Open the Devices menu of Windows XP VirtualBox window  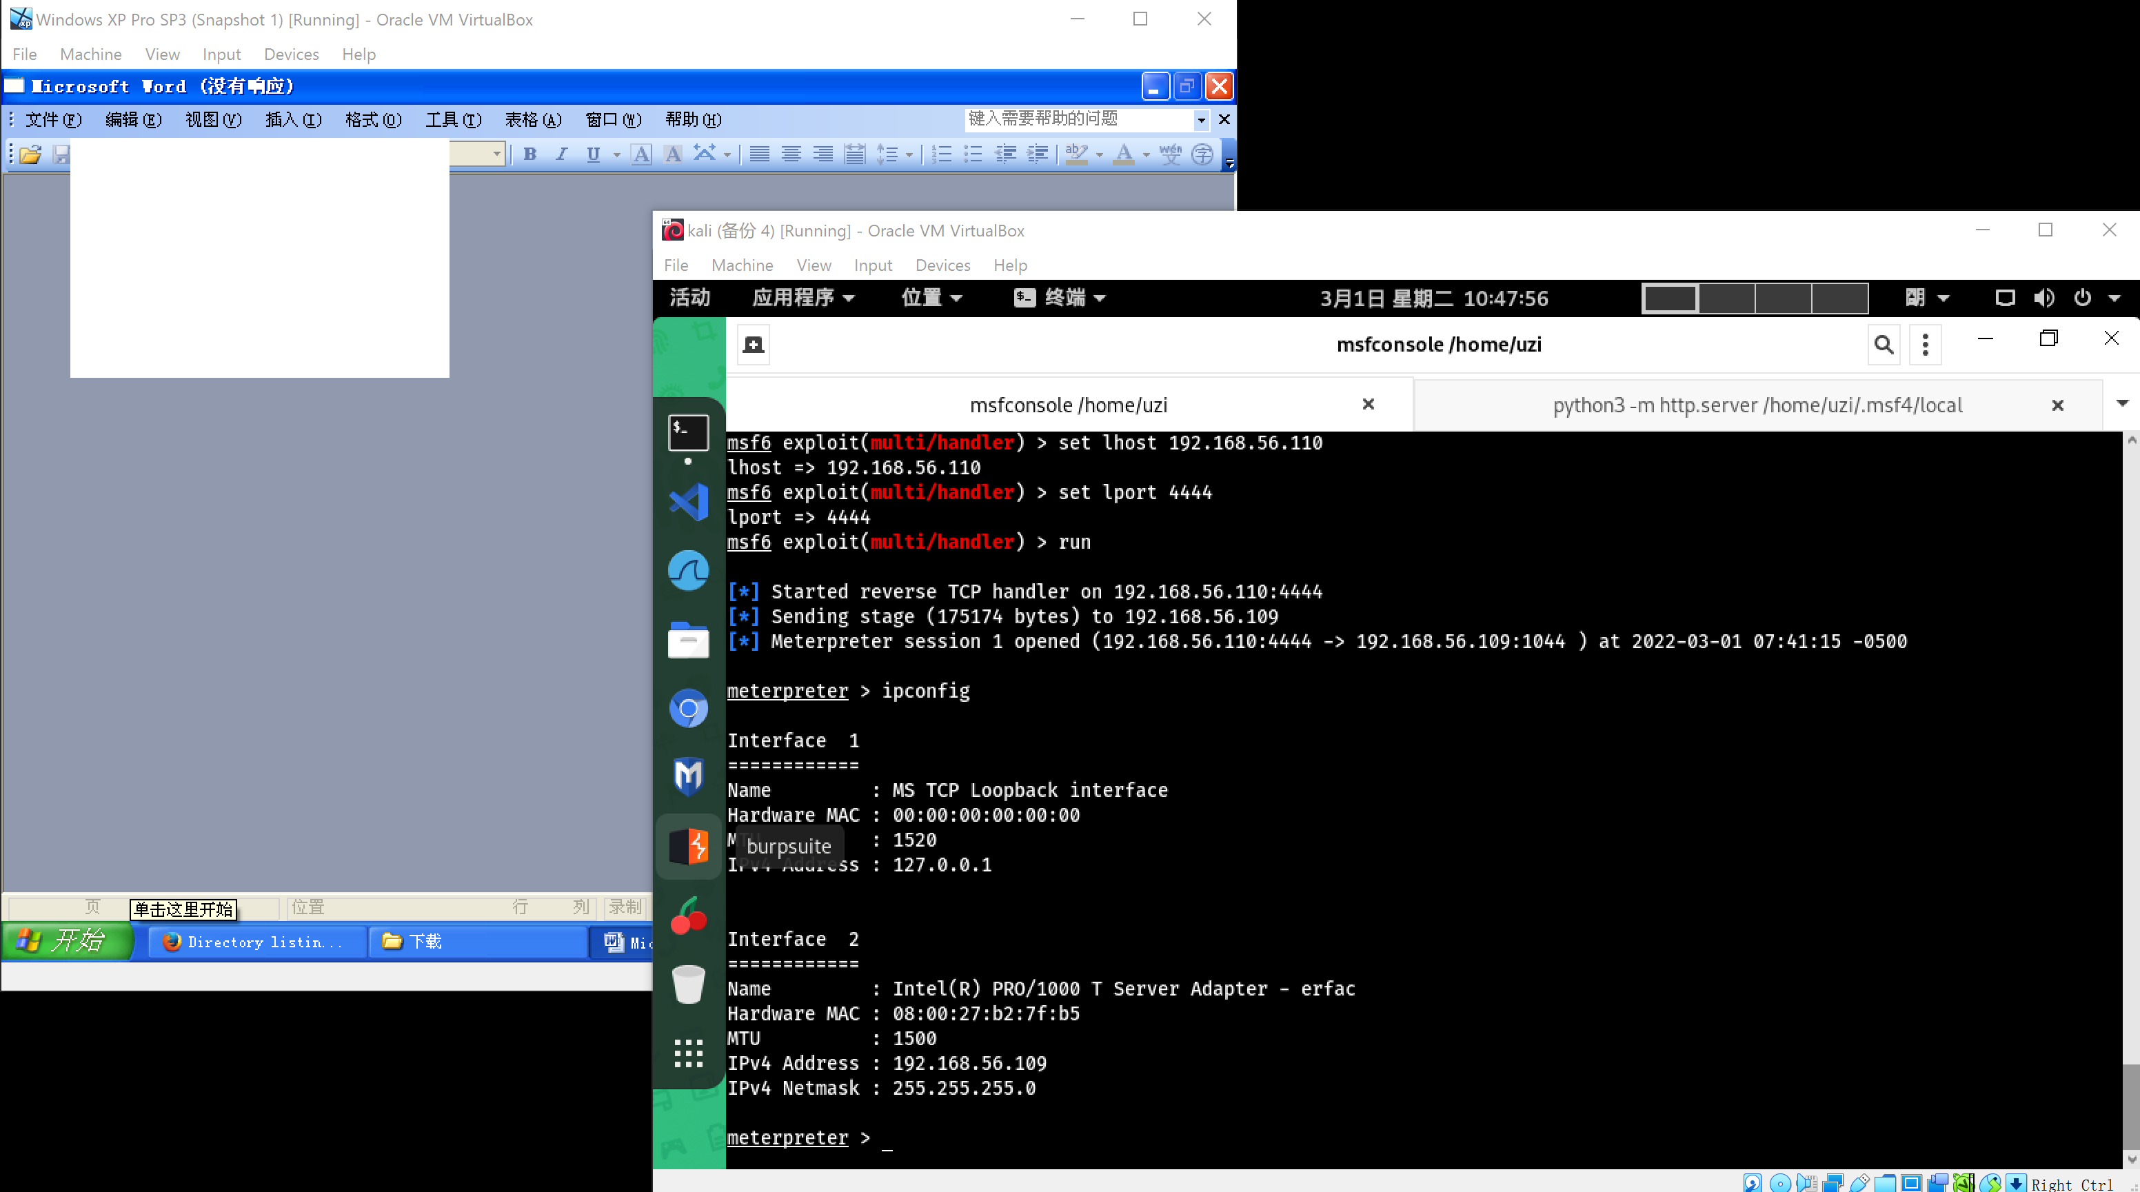click(x=291, y=54)
